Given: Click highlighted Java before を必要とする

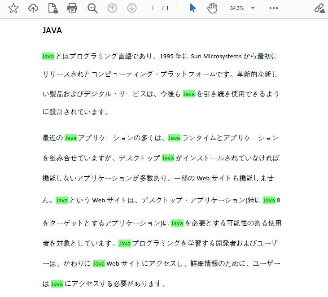Looking at the screenshot, I should coord(177,223).
